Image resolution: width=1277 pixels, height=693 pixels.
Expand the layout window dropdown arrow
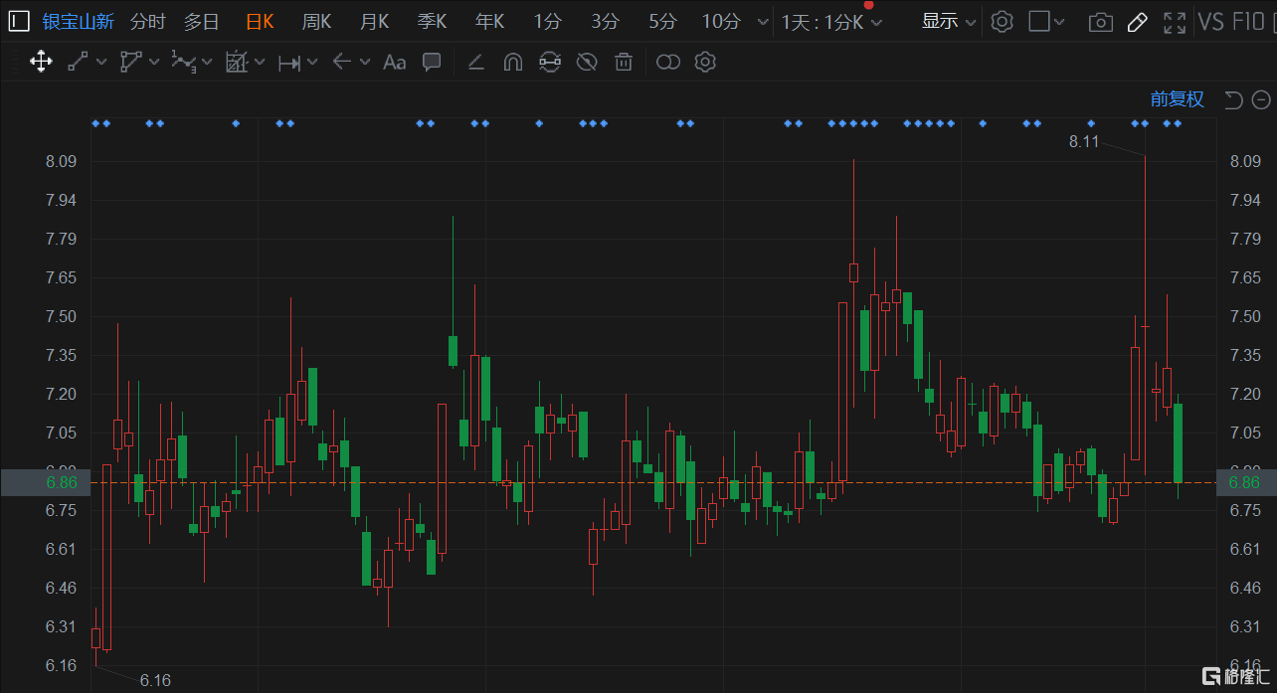[1059, 22]
